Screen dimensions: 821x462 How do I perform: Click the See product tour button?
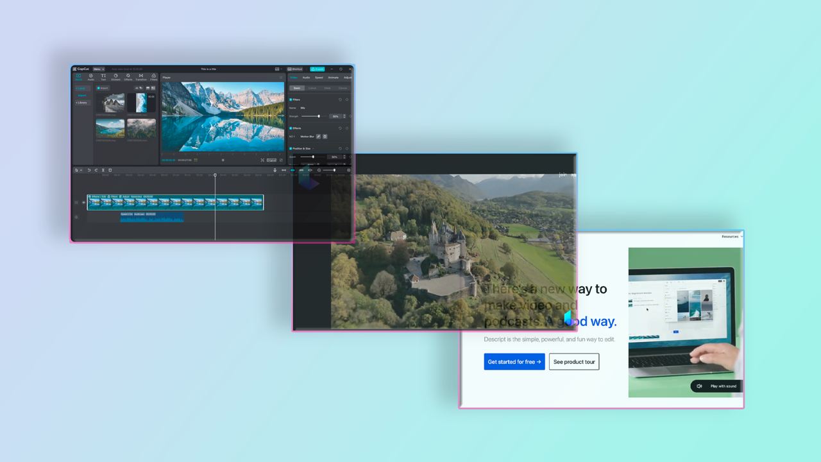click(x=574, y=362)
